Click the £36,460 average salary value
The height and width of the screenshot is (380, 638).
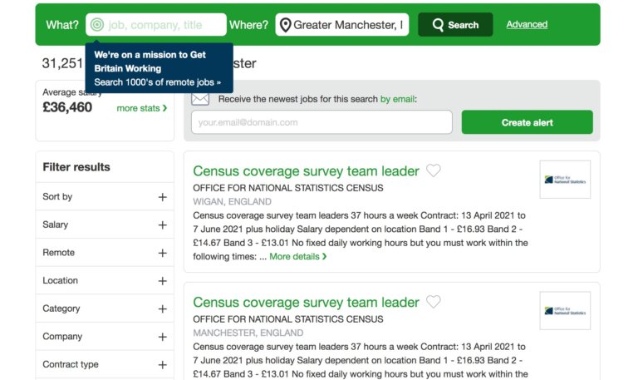pos(67,107)
